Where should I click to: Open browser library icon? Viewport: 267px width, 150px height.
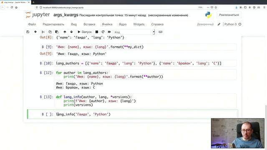coord(241,7)
